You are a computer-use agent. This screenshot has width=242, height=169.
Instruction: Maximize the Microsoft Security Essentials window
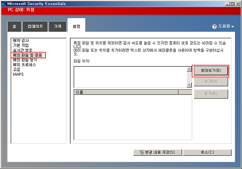click(232, 4)
